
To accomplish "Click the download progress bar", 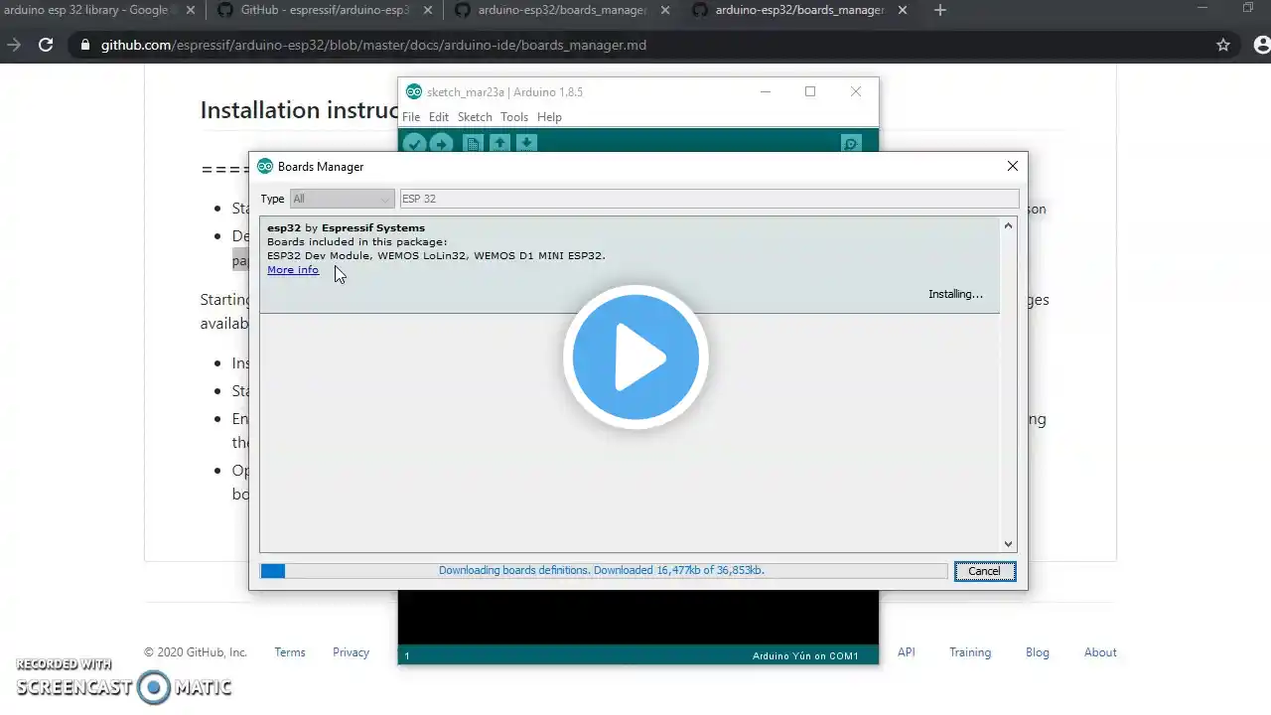I will (604, 571).
